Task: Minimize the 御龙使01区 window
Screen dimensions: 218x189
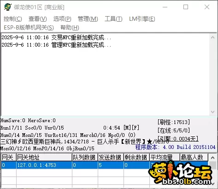Action: pos(165,7)
